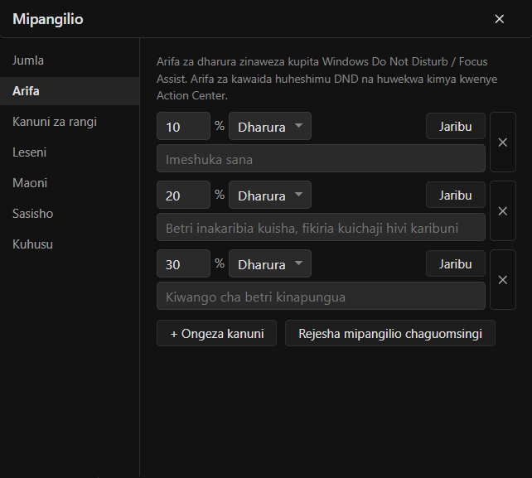Click the 20 percent threshold field
Image resolution: width=532 pixels, height=478 pixels.
point(184,195)
